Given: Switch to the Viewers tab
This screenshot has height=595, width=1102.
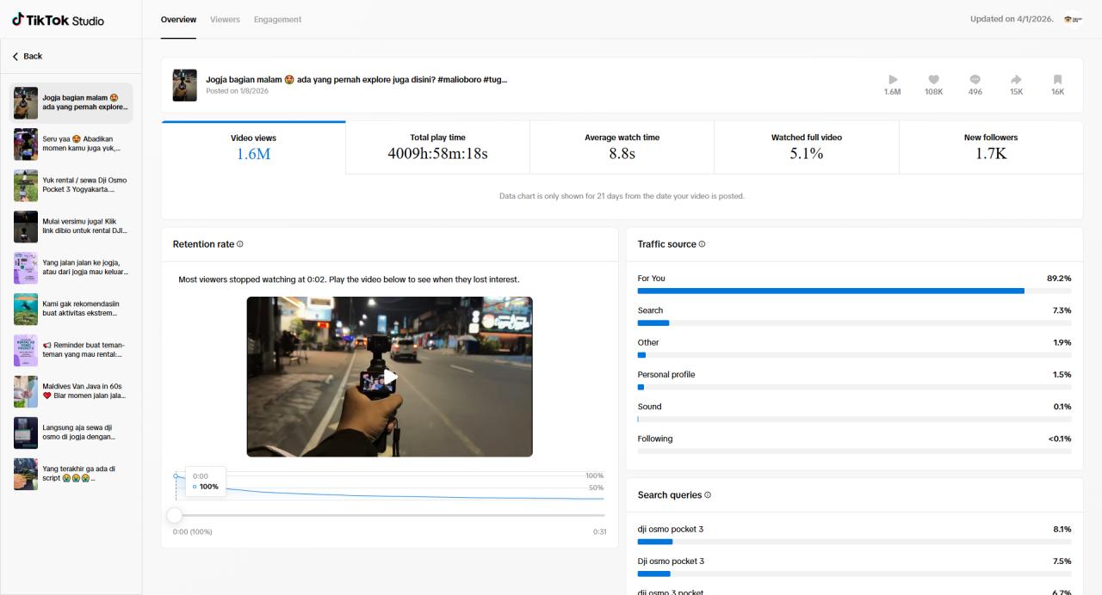Looking at the screenshot, I should coord(225,19).
